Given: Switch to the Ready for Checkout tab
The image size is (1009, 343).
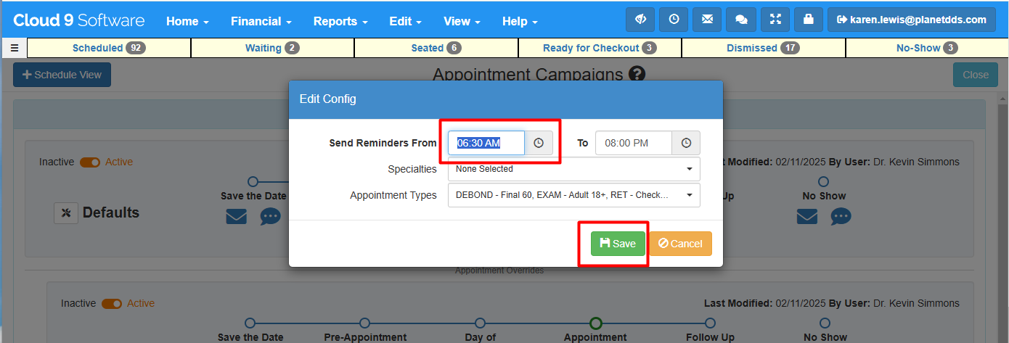Looking at the screenshot, I should pyautogui.click(x=600, y=48).
